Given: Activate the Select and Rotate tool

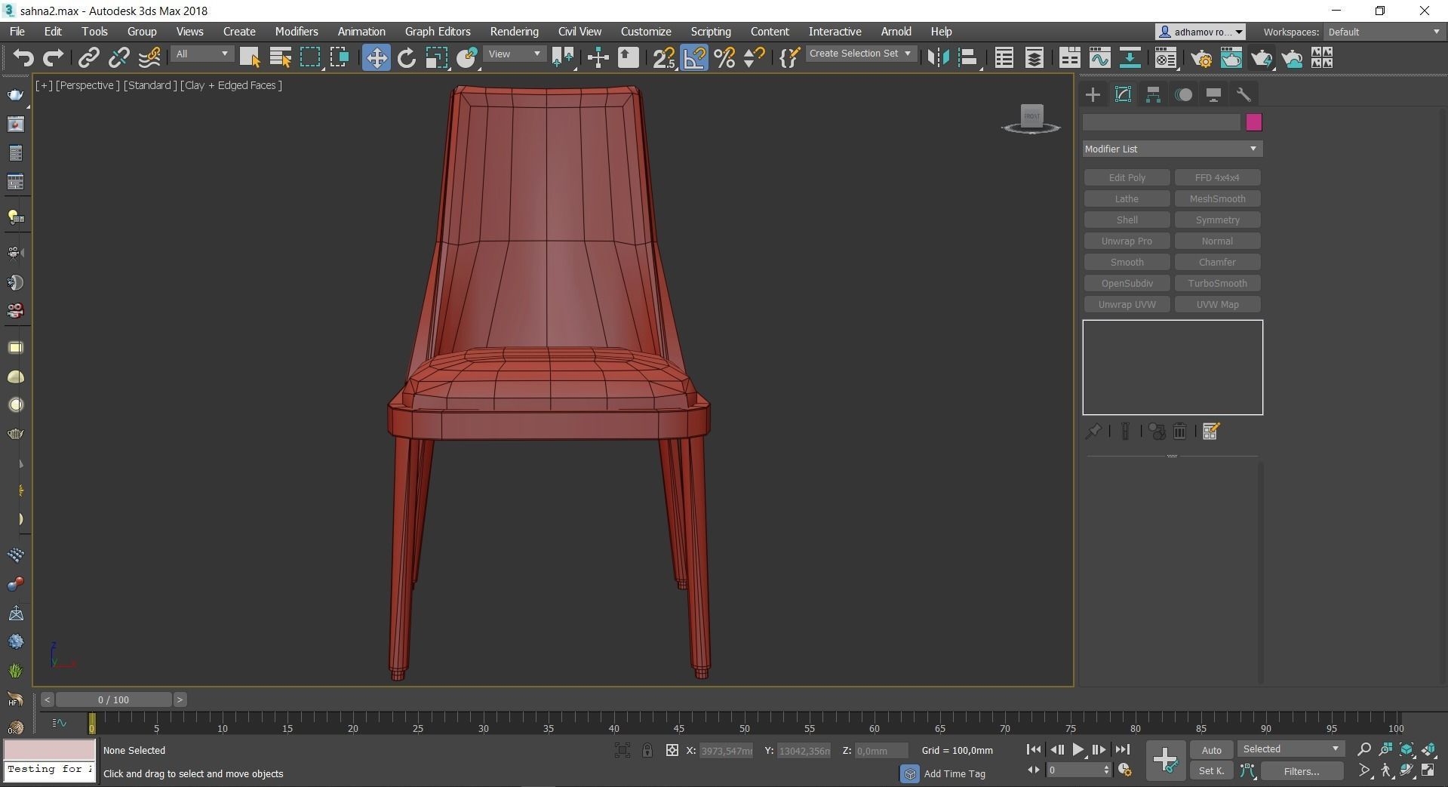Looking at the screenshot, I should click(407, 58).
